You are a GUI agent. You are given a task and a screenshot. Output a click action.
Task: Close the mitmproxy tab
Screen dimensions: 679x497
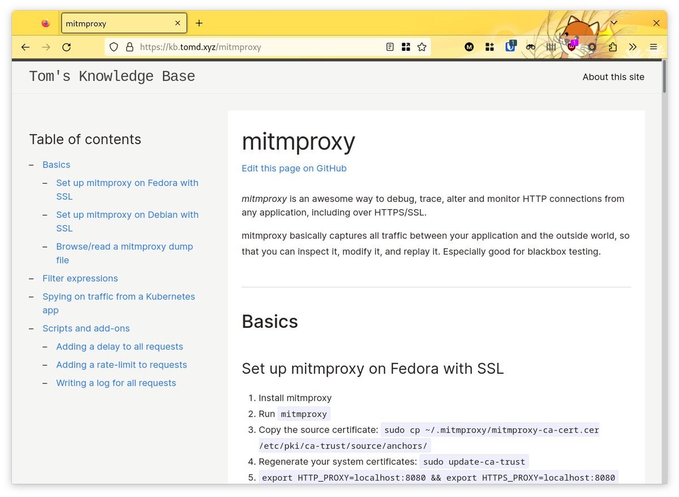pos(178,23)
